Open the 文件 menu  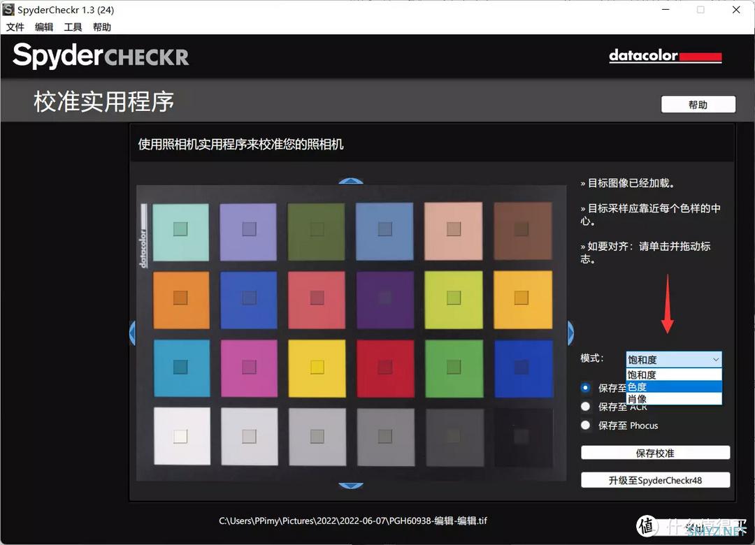coord(15,27)
